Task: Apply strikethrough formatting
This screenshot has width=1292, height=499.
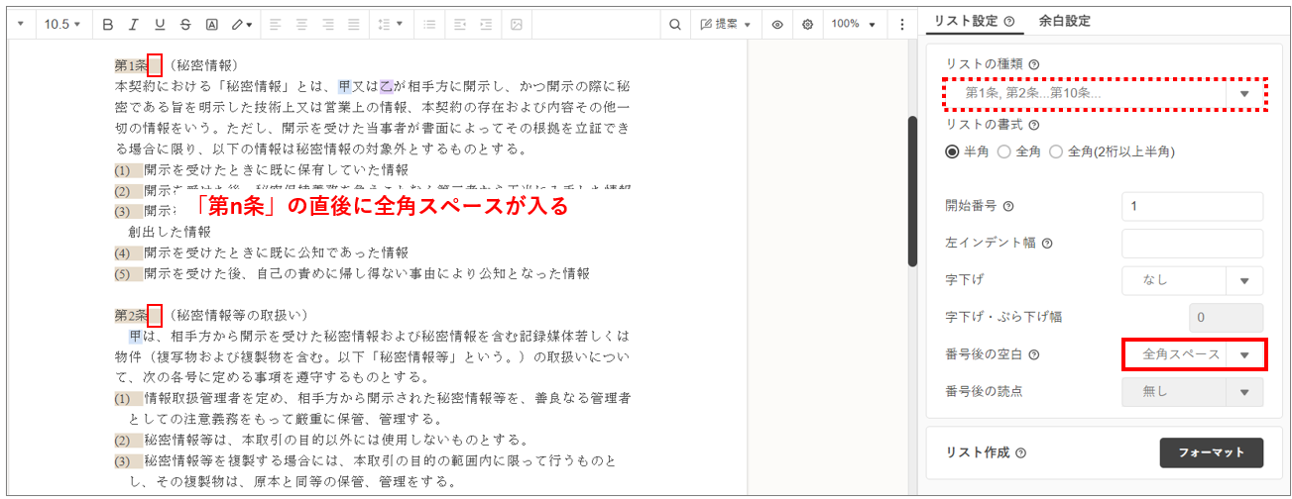Action: click(185, 24)
